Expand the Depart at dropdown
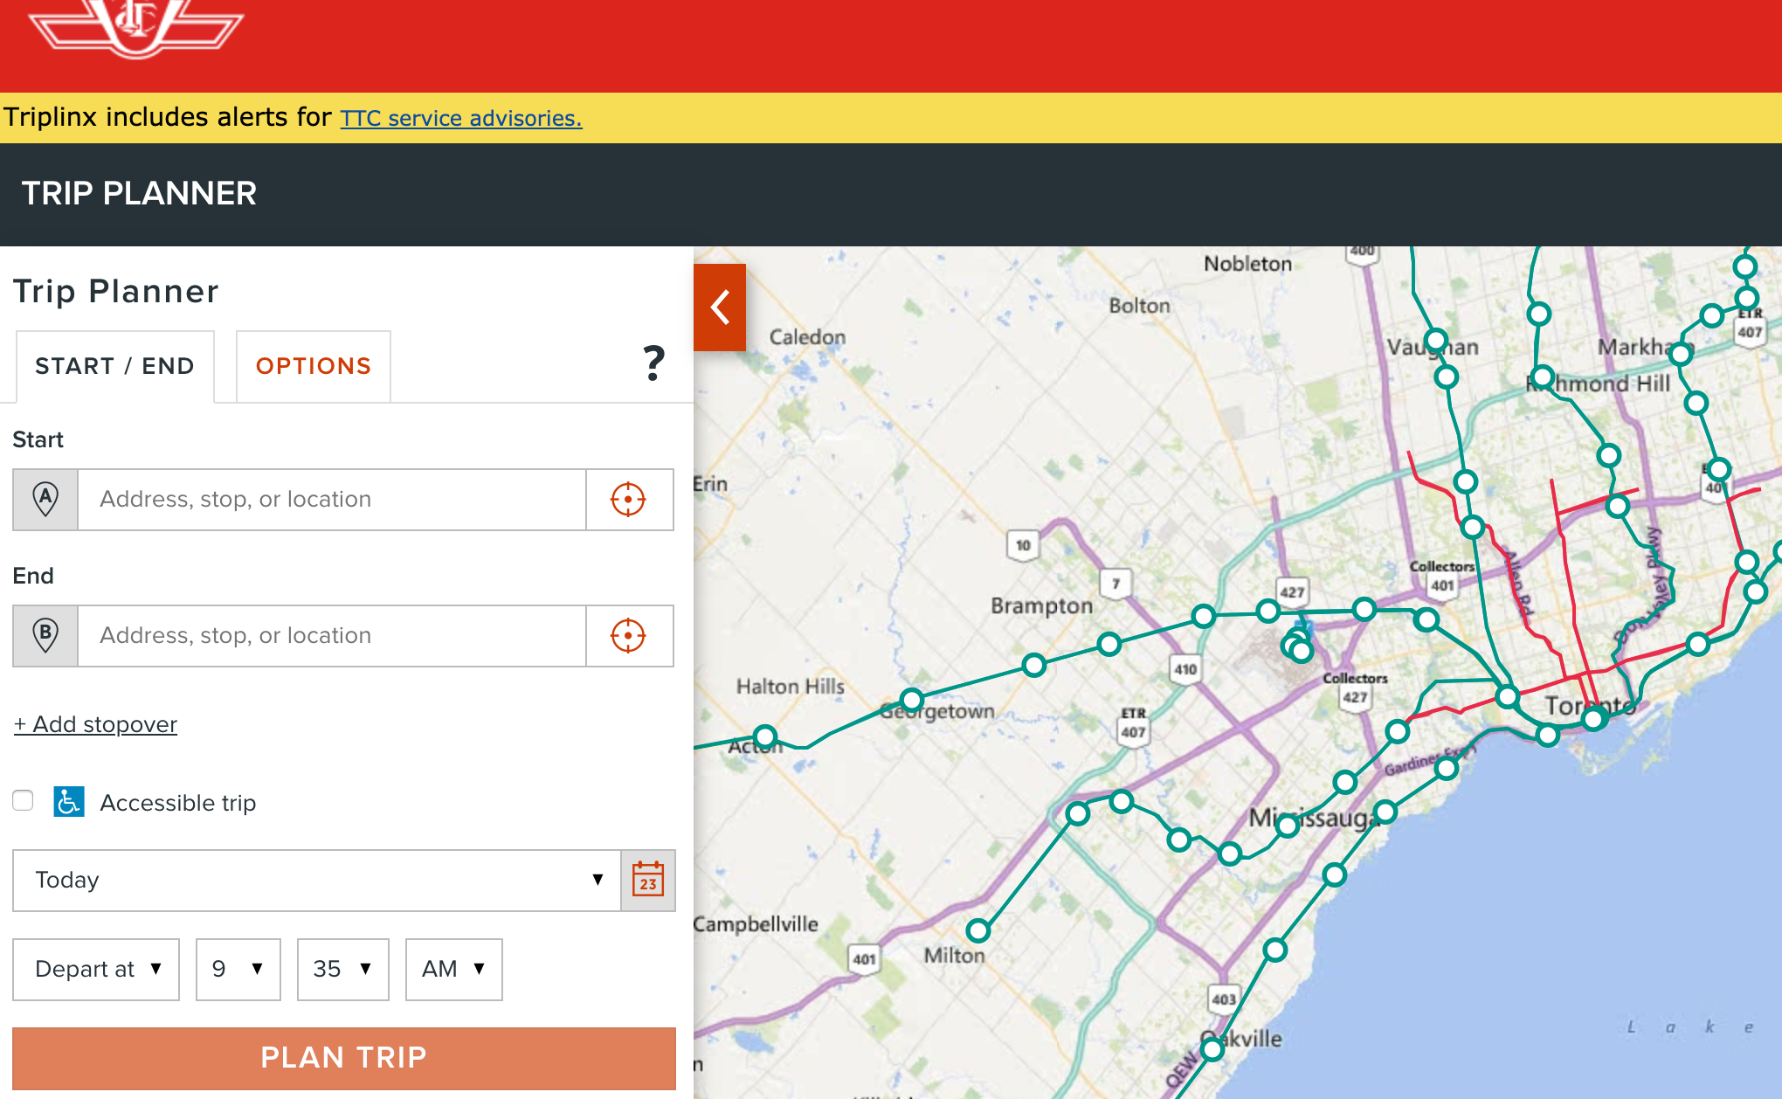This screenshot has height=1099, width=1782. (96, 970)
